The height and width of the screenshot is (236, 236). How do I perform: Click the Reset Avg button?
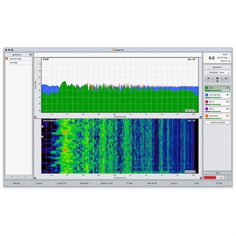point(84,183)
